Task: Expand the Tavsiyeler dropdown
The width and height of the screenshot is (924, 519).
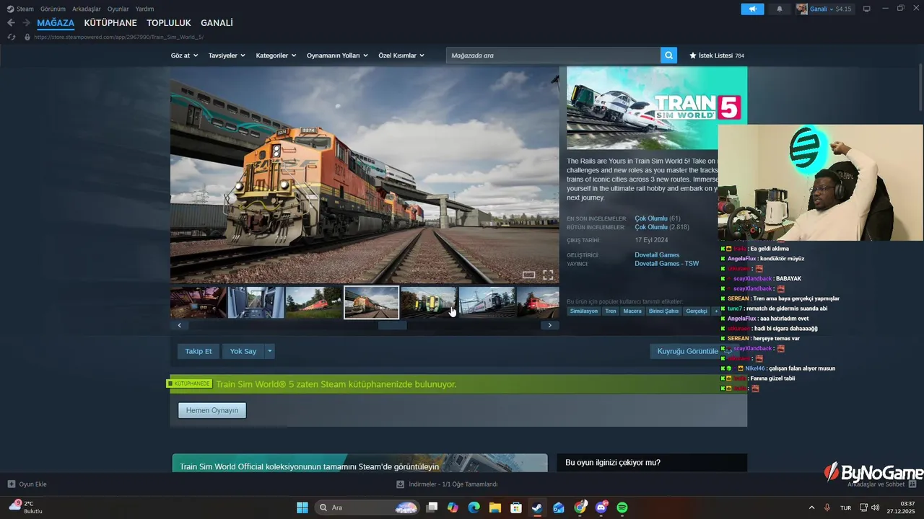Action: (x=227, y=56)
